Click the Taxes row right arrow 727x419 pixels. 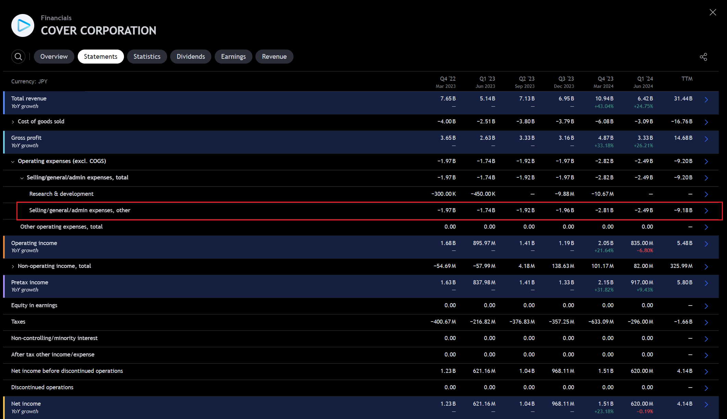[x=706, y=322]
